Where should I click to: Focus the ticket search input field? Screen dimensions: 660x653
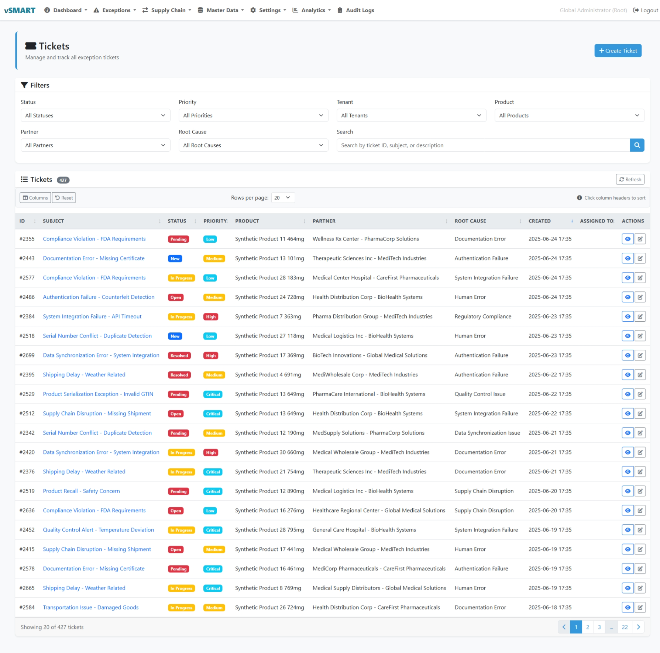[483, 145]
